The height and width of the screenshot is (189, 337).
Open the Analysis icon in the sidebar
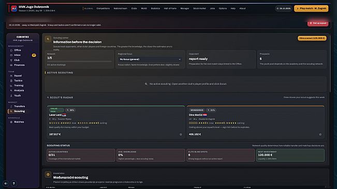coord(11,91)
